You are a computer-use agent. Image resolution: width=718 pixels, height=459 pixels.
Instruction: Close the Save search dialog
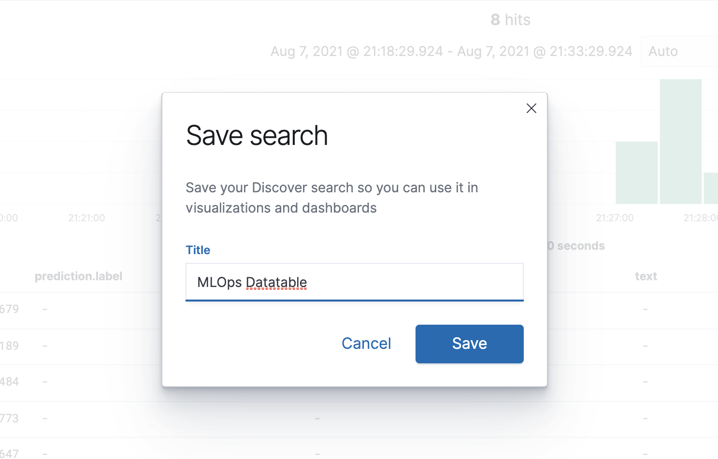(x=531, y=108)
